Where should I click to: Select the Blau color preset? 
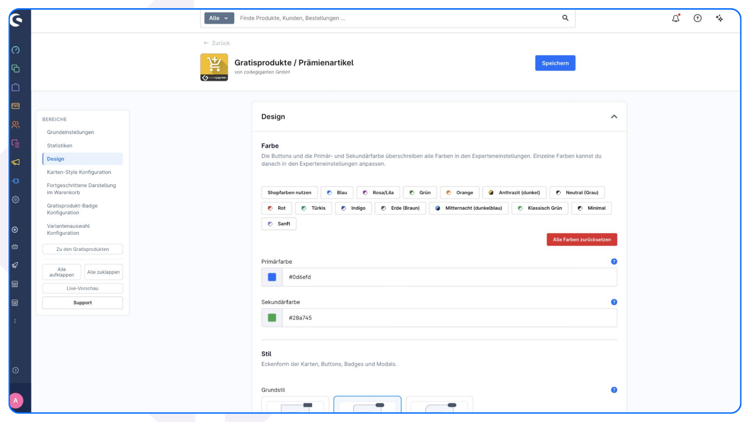coord(337,193)
